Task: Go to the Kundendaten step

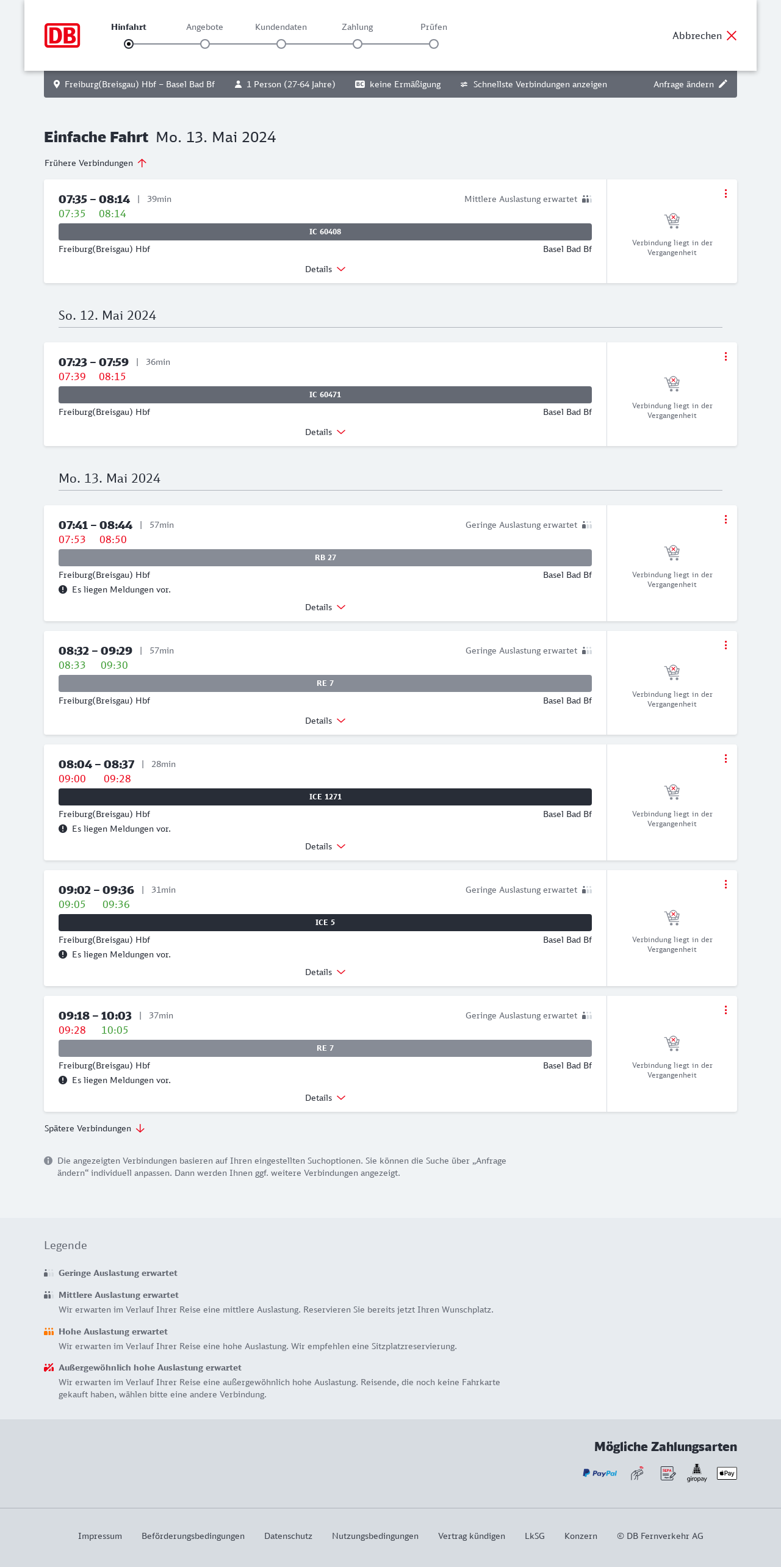Action: pos(281,44)
